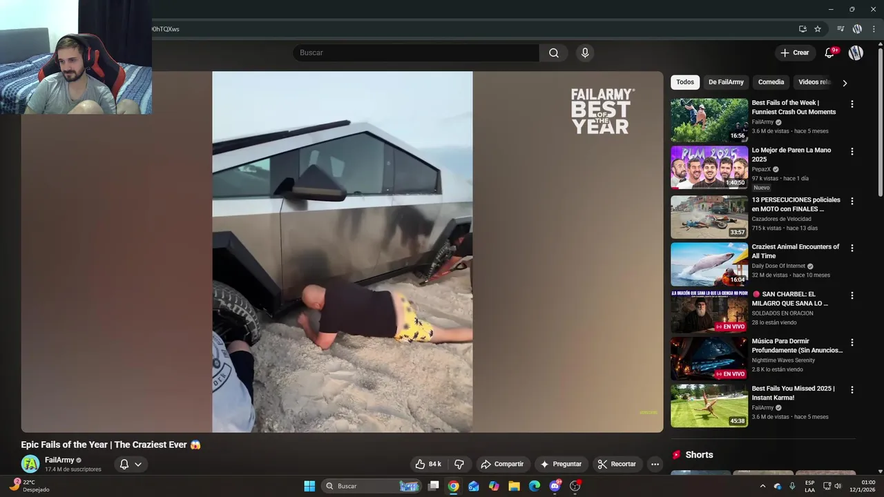This screenshot has height=497, width=884.
Task: Open the ESP LAA language indicator
Action: [x=810, y=486]
